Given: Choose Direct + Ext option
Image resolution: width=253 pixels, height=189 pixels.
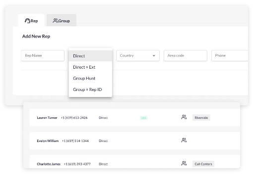Looking at the screenshot, I should [x=90, y=67].
